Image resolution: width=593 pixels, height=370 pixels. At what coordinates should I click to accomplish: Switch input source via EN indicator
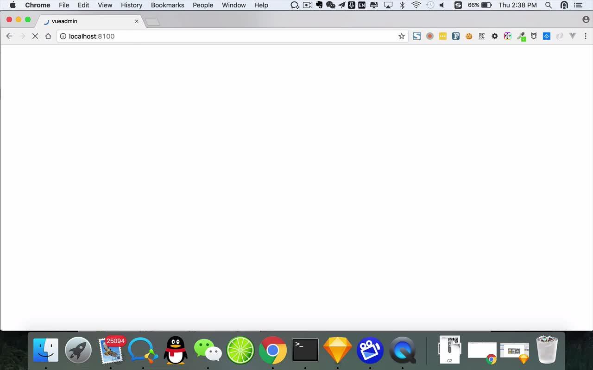coord(362,5)
